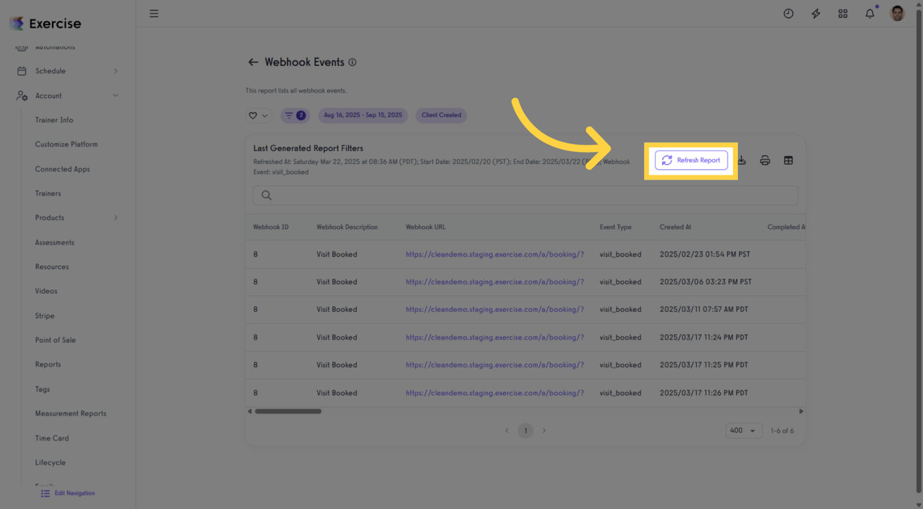Select Reports in the sidebar menu
The image size is (923, 509).
tap(48, 364)
